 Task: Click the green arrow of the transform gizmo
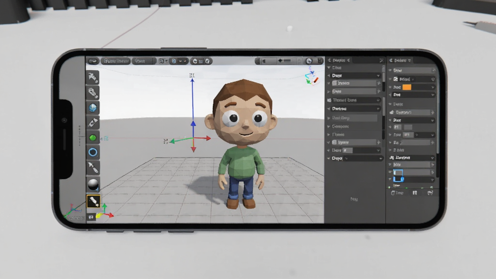(181, 140)
